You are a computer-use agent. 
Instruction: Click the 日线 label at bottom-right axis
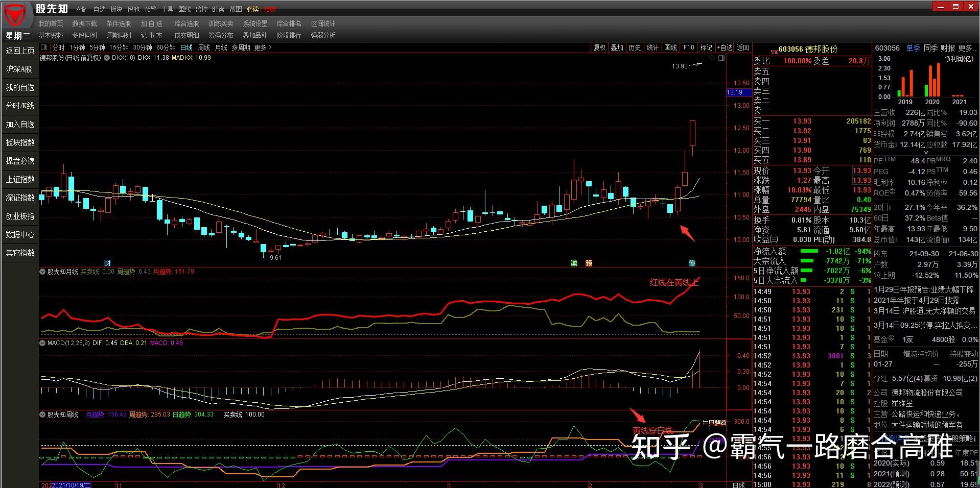[739, 484]
